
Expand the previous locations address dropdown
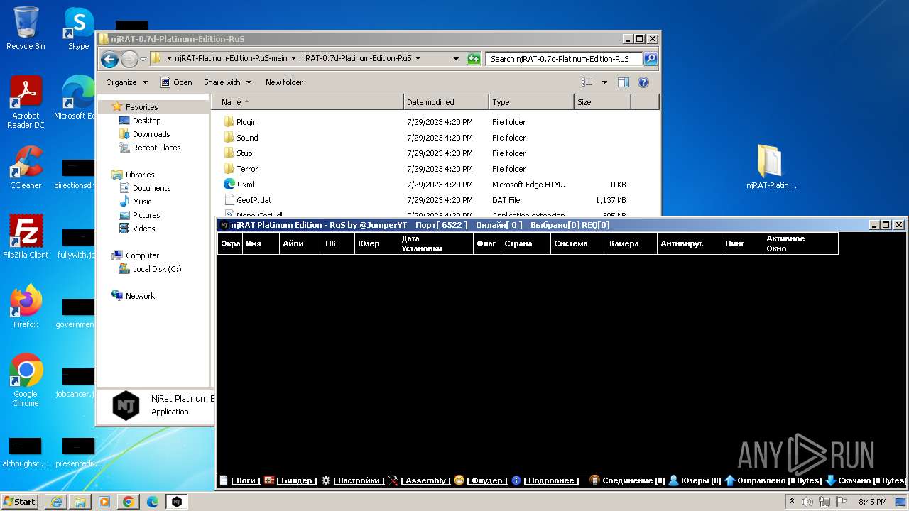[456, 59]
